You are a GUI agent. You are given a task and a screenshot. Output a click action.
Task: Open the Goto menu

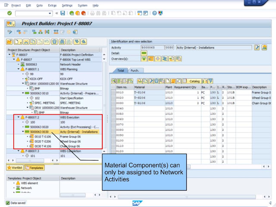[x=39, y=6]
